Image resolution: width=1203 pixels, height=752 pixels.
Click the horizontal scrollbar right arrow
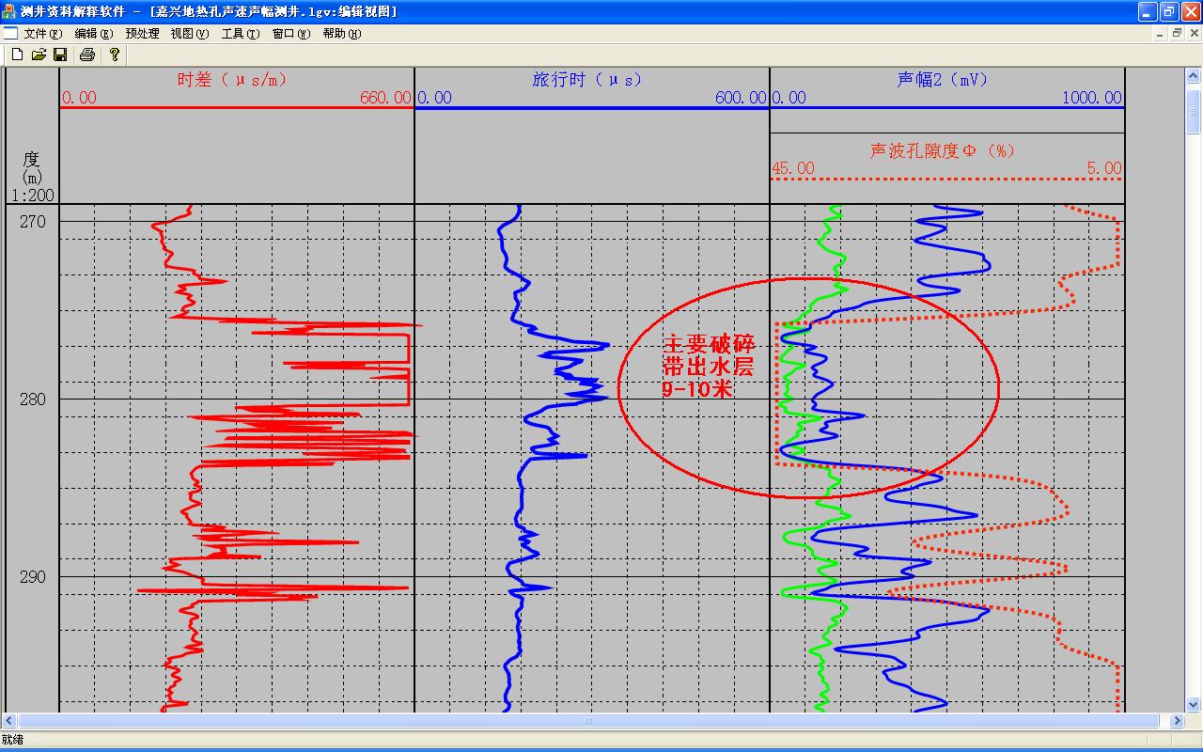pos(1177,721)
